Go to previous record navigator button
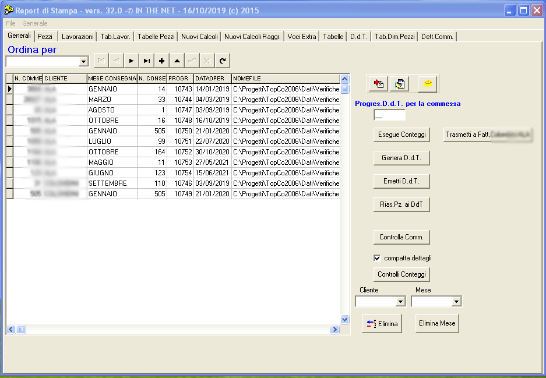Image resolution: width=546 pixels, height=378 pixels. point(117,61)
